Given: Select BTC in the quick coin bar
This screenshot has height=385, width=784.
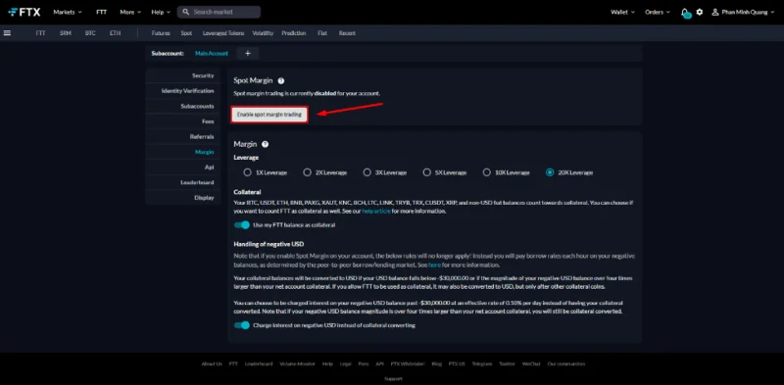Looking at the screenshot, I should tap(90, 33).
